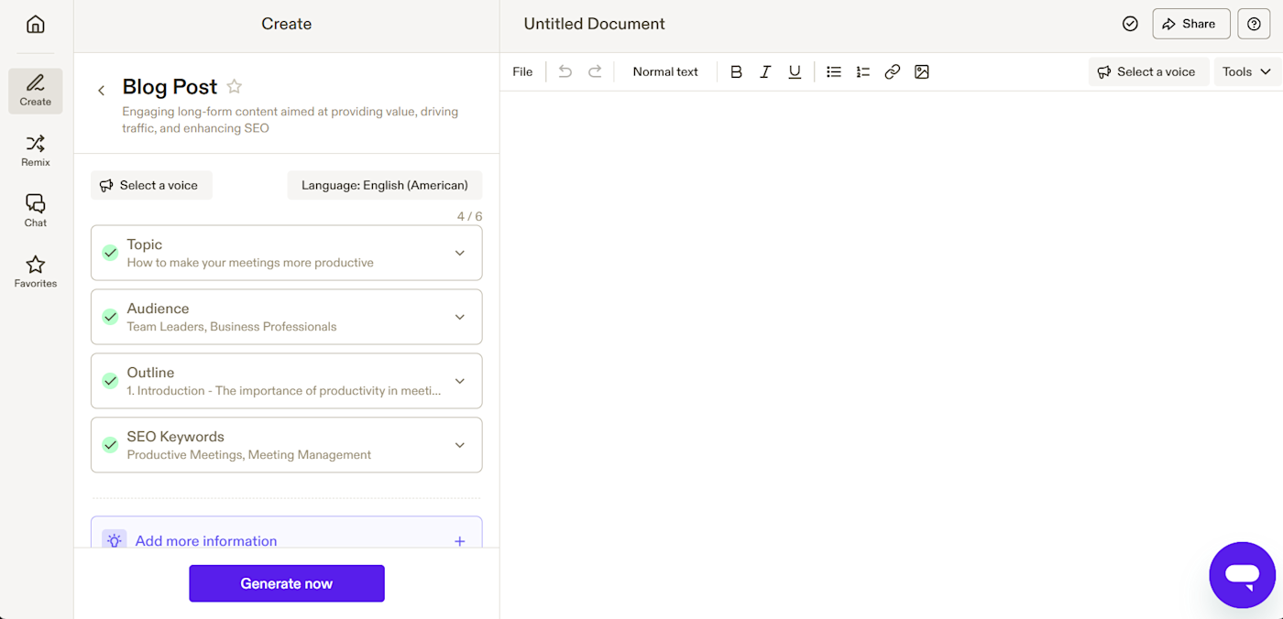Open the Tools dropdown
The image size is (1283, 619).
click(x=1246, y=71)
